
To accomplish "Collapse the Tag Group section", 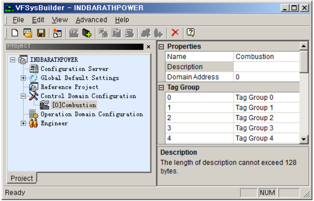I will tap(161, 88).
